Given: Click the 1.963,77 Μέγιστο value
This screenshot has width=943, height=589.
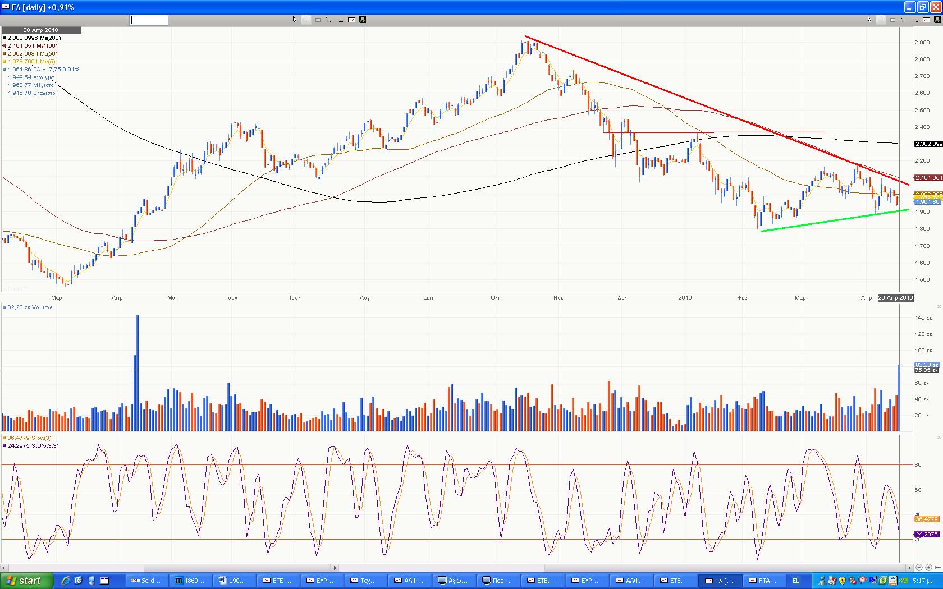Looking at the screenshot, I should point(30,85).
